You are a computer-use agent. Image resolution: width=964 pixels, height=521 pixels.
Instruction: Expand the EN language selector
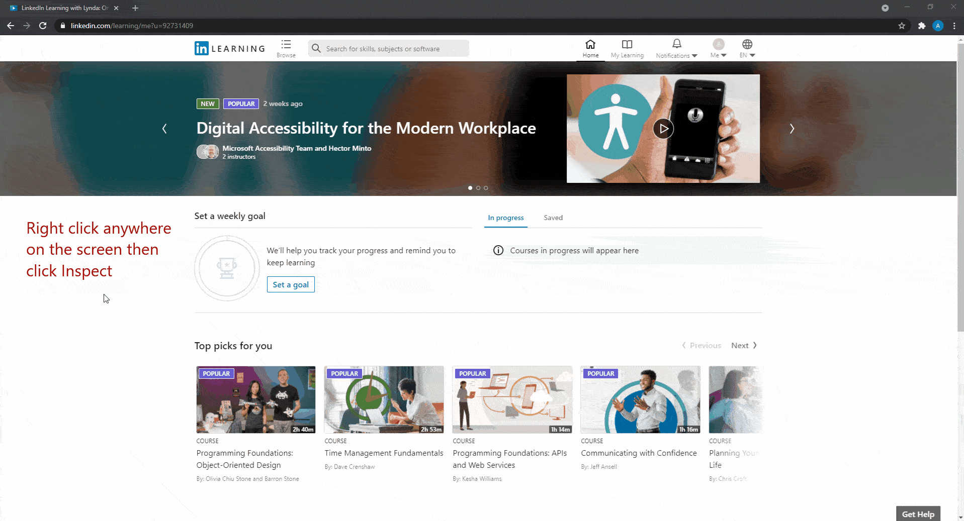(747, 48)
